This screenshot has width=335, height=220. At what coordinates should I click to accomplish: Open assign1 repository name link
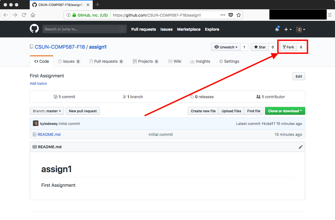point(98,47)
